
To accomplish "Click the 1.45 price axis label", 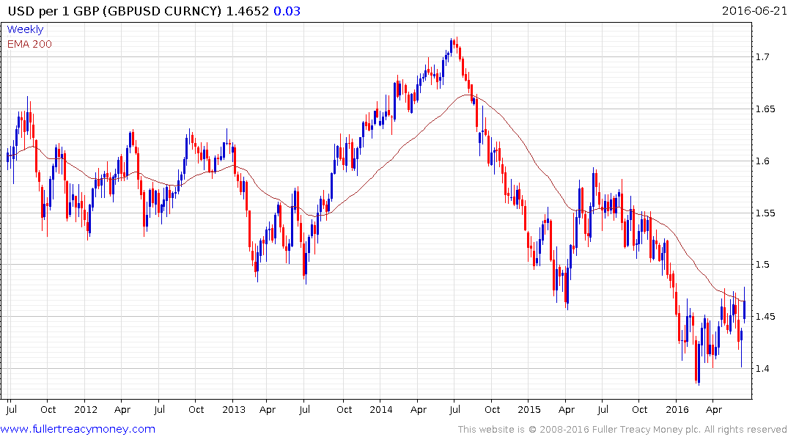I will tap(765, 317).
